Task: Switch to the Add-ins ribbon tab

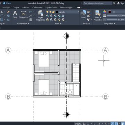Action: [26, 8]
